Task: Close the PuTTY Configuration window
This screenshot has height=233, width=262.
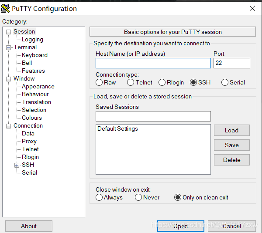Action: [252, 8]
